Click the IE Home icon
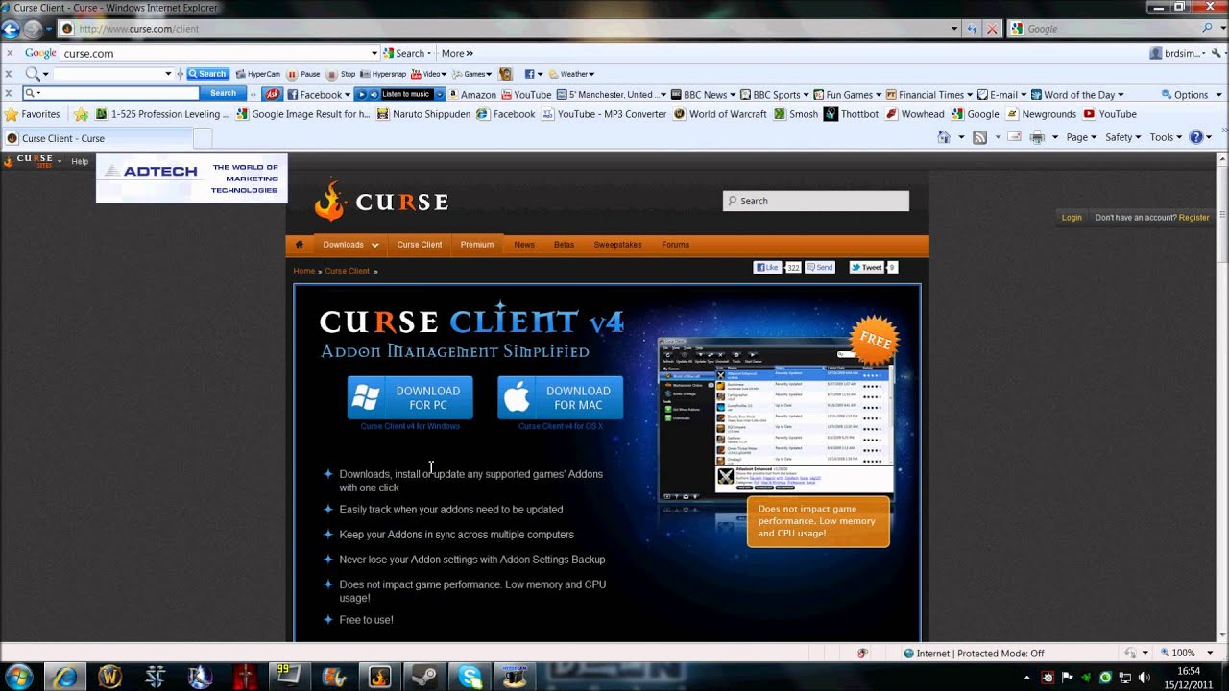This screenshot has width=1229, height=691. coord(944,137)
